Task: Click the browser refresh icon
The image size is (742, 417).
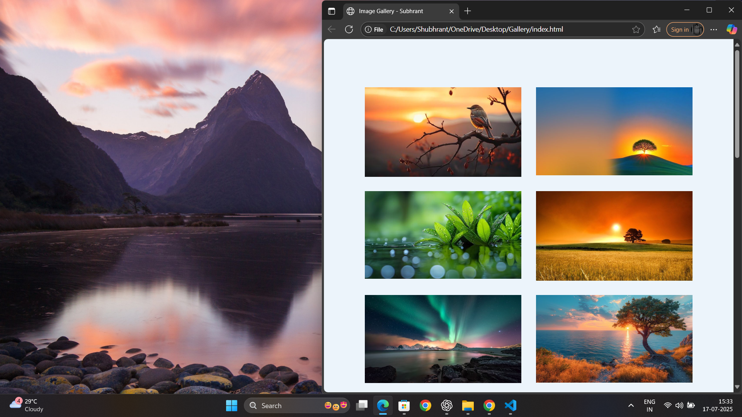Action: (x=349, y=29)
